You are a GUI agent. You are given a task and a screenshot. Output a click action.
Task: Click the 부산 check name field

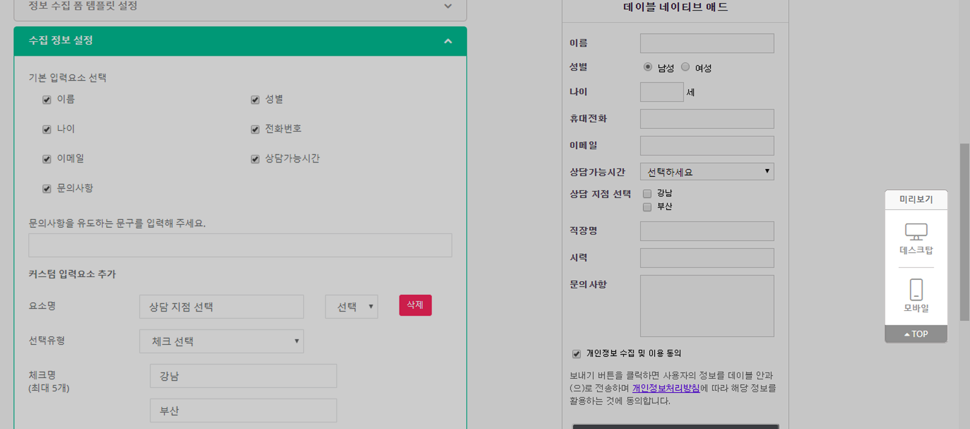click(243, 410)
